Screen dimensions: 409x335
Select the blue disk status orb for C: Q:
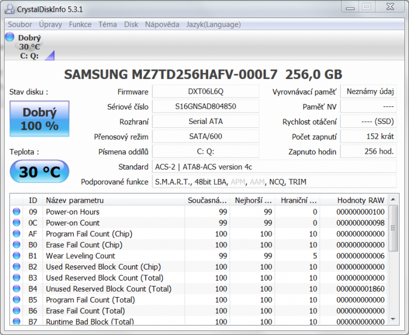pyautogui.click(x=9, y=37)
